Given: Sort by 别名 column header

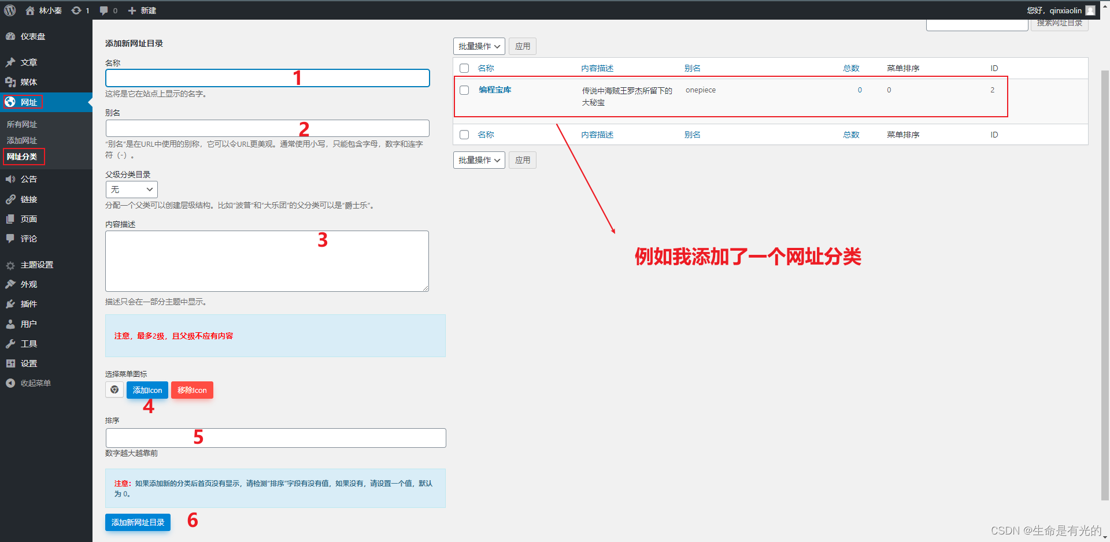Looking at the screenshot, I should 693,68.
